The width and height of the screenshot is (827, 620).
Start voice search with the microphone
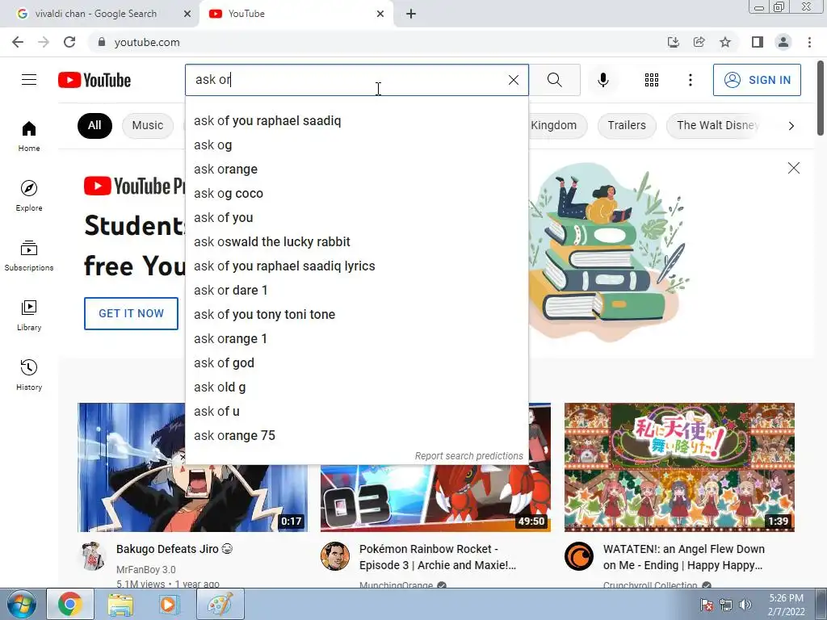[603, 80]
